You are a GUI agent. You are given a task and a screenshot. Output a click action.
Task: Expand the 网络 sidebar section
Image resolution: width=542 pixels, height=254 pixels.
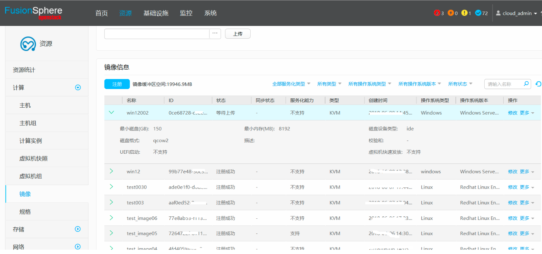pos(78,246)
